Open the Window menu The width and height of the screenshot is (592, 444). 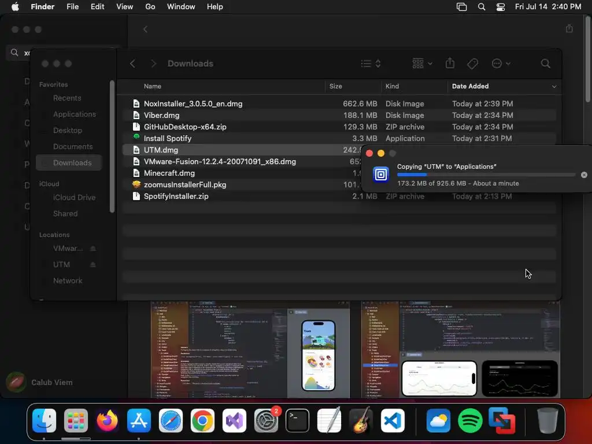(181, 7)
